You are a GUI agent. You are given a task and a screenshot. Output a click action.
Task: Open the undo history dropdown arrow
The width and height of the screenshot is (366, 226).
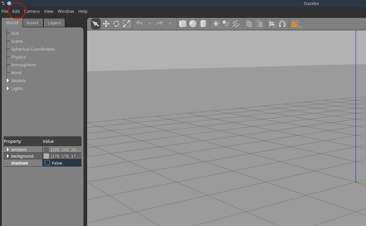tap(149, 24)
